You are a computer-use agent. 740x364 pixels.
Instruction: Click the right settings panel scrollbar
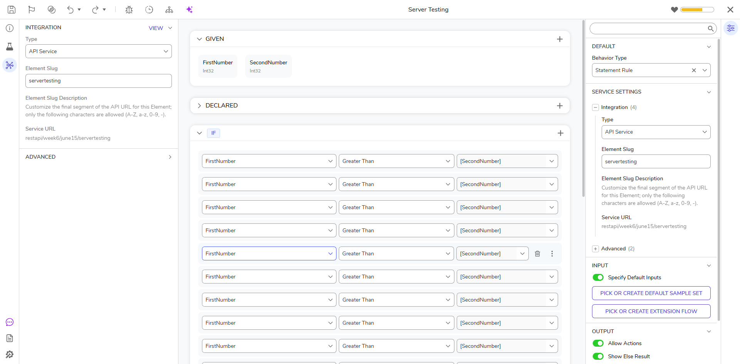pyautogui.click(x=719, y=179)
